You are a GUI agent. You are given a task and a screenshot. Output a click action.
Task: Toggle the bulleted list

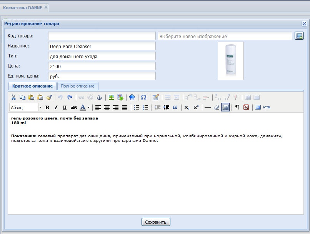[137, 108]
